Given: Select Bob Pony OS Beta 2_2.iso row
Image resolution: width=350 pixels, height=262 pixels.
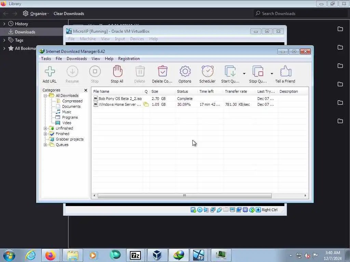Looking at the screenshot, I should 200,99.
